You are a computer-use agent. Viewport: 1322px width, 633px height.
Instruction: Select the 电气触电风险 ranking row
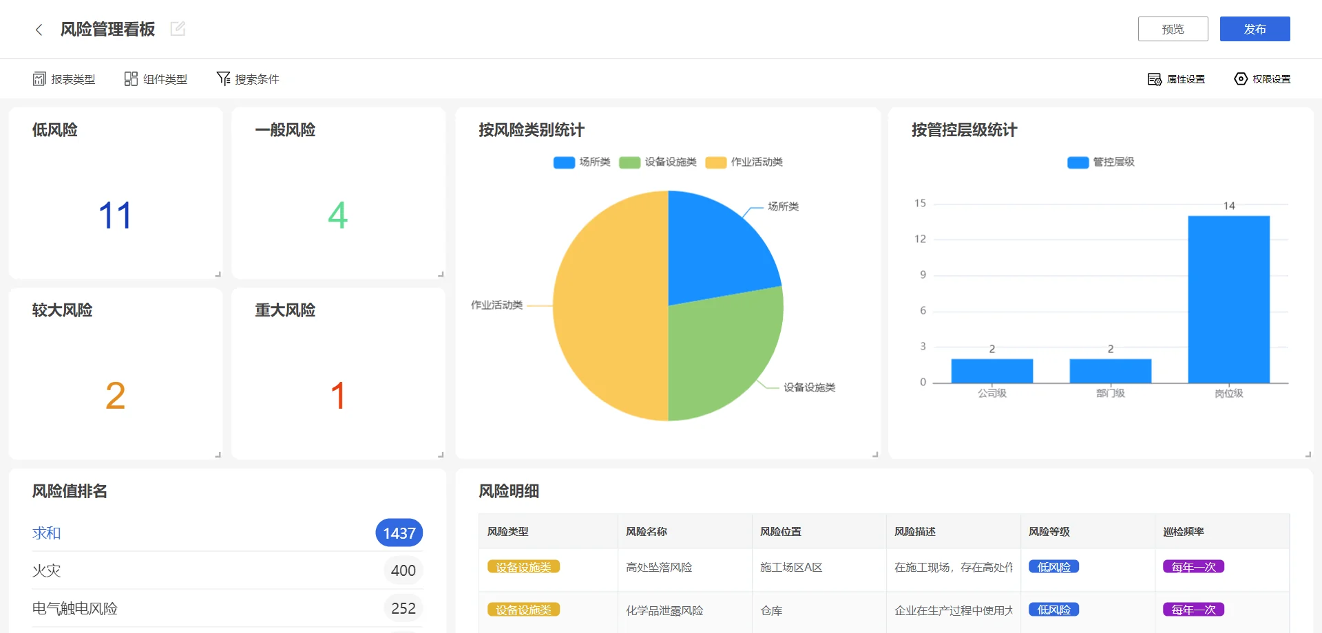(227, 608)
